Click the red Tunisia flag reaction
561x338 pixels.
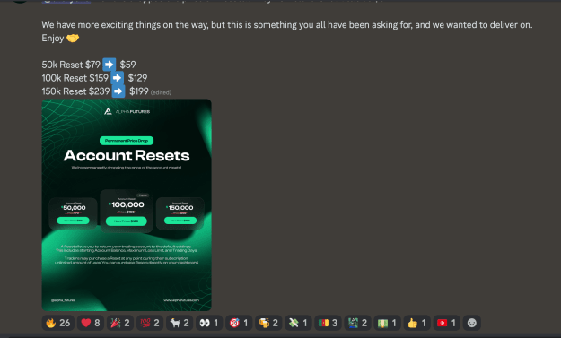click(447, 323)
